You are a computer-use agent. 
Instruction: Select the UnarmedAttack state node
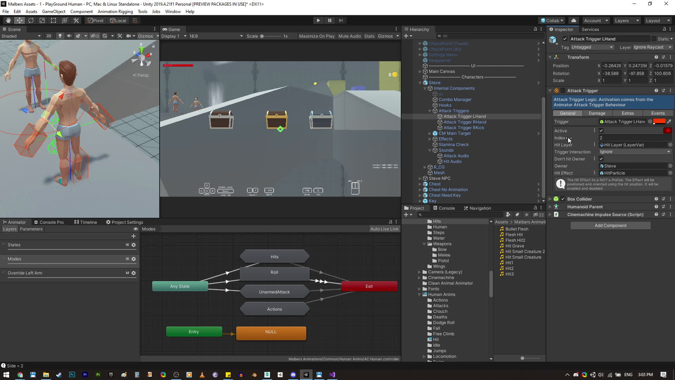[274, 292]
